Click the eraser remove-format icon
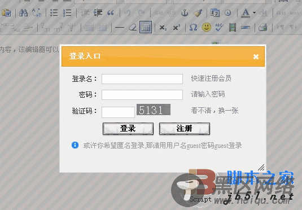 tap(133, 27)
